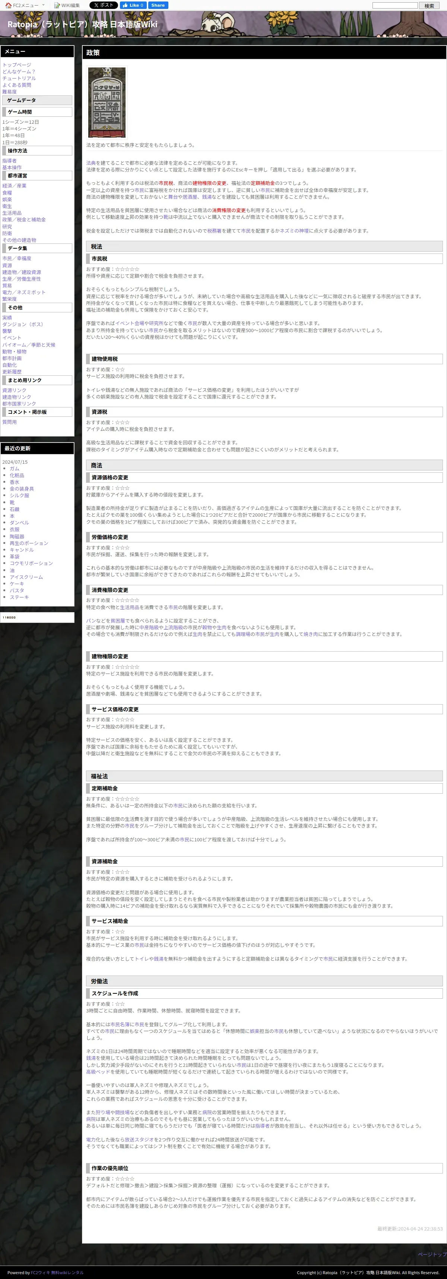Screen dimensions: 447x1279
Task: Open 生産／労働生産性 in the sidebar
Action: coord(21,278)
